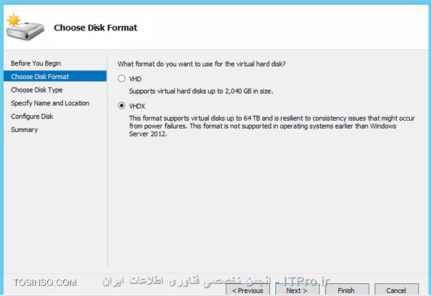Click the Choose Disk Format page heading
Screen dimensions: 431x296
pyautogui.click(x=95, y=28)
